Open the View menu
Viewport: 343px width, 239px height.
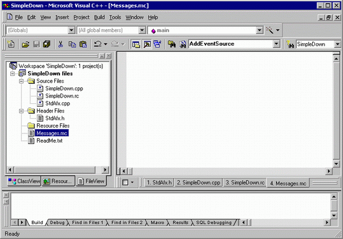pyautogui.click(x=46, y=17)
